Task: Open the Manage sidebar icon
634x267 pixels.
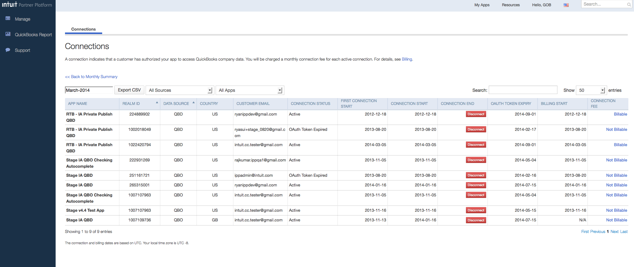Action: pyautogui.click(x=8, y=18)
